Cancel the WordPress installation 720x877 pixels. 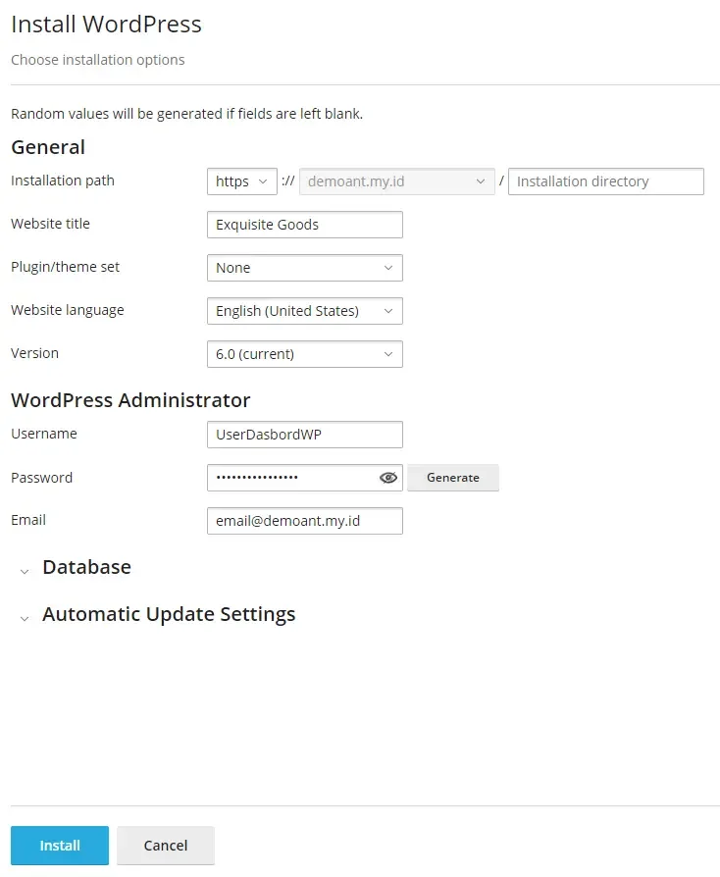coord(165,846)
